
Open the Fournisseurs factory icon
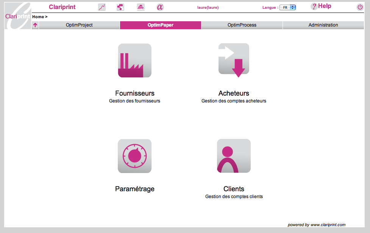[134, 61]
